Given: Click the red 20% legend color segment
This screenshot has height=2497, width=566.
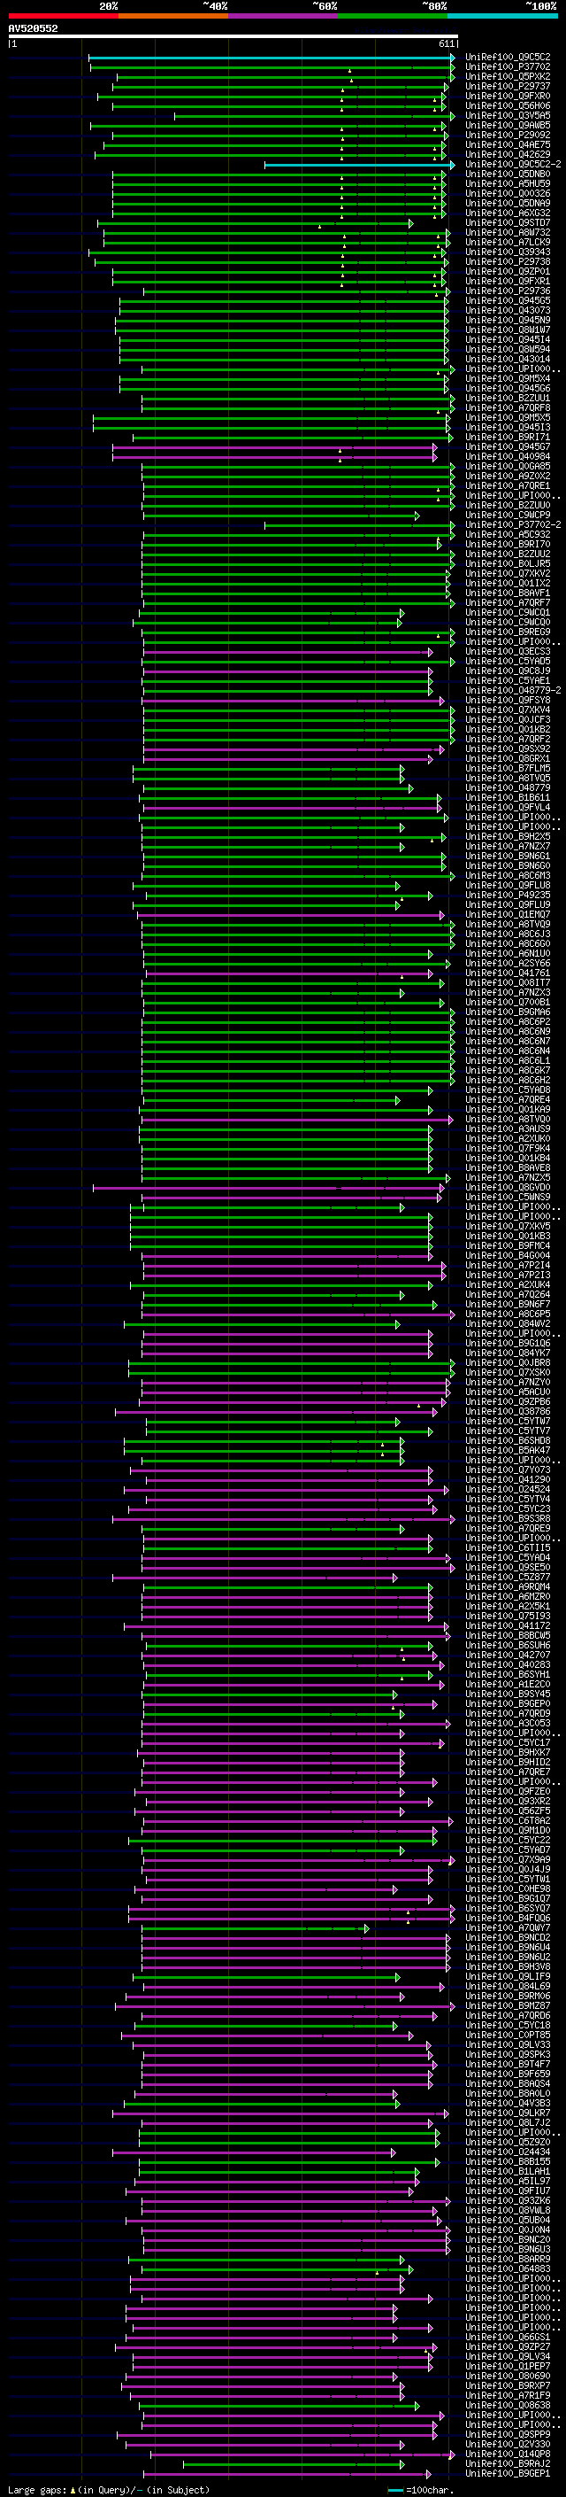Looking at the screenshot, I should 63,16.
